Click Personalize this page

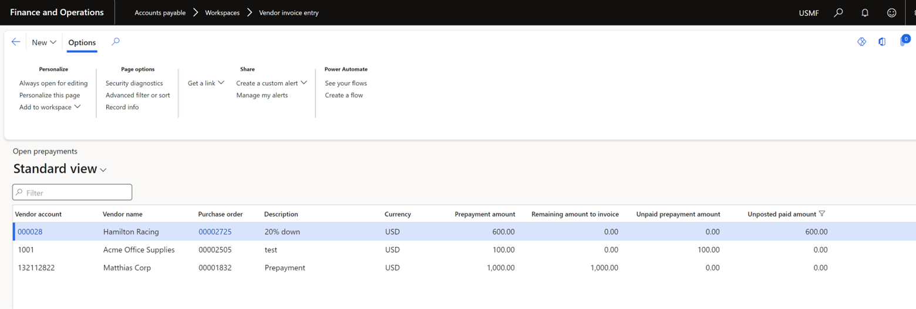tap(49, 95)
